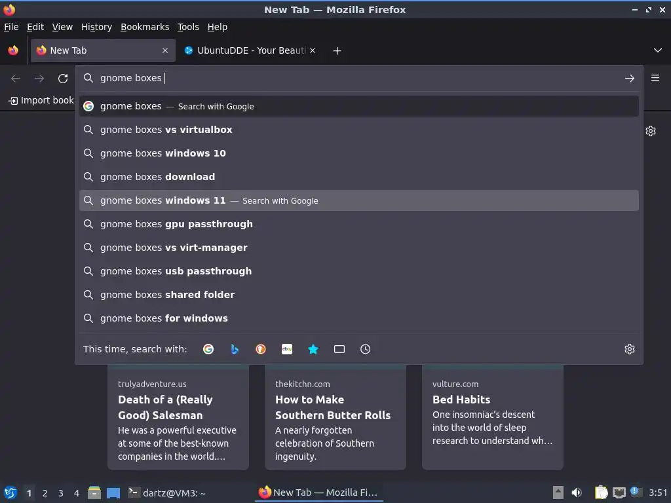671x503 pixels.
Task: Reload the current page
Action: click(63, 79)
